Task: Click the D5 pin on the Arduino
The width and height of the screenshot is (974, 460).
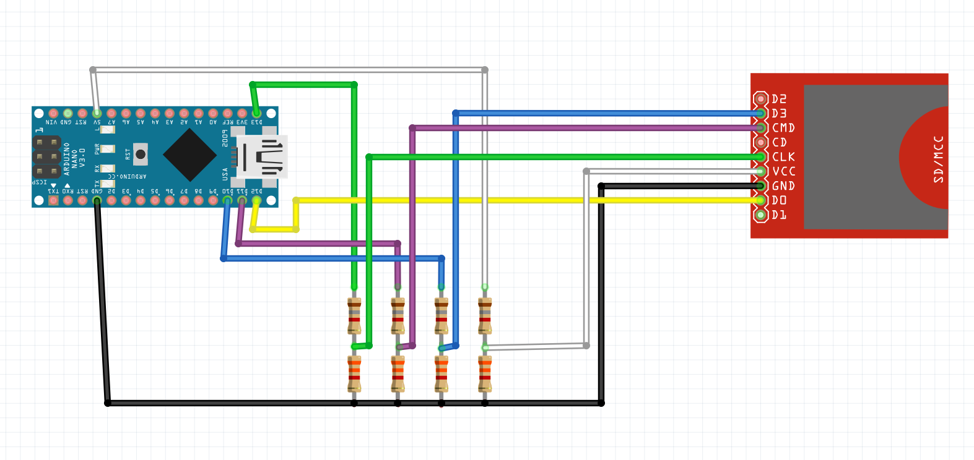Action: [x=155, y=200]
